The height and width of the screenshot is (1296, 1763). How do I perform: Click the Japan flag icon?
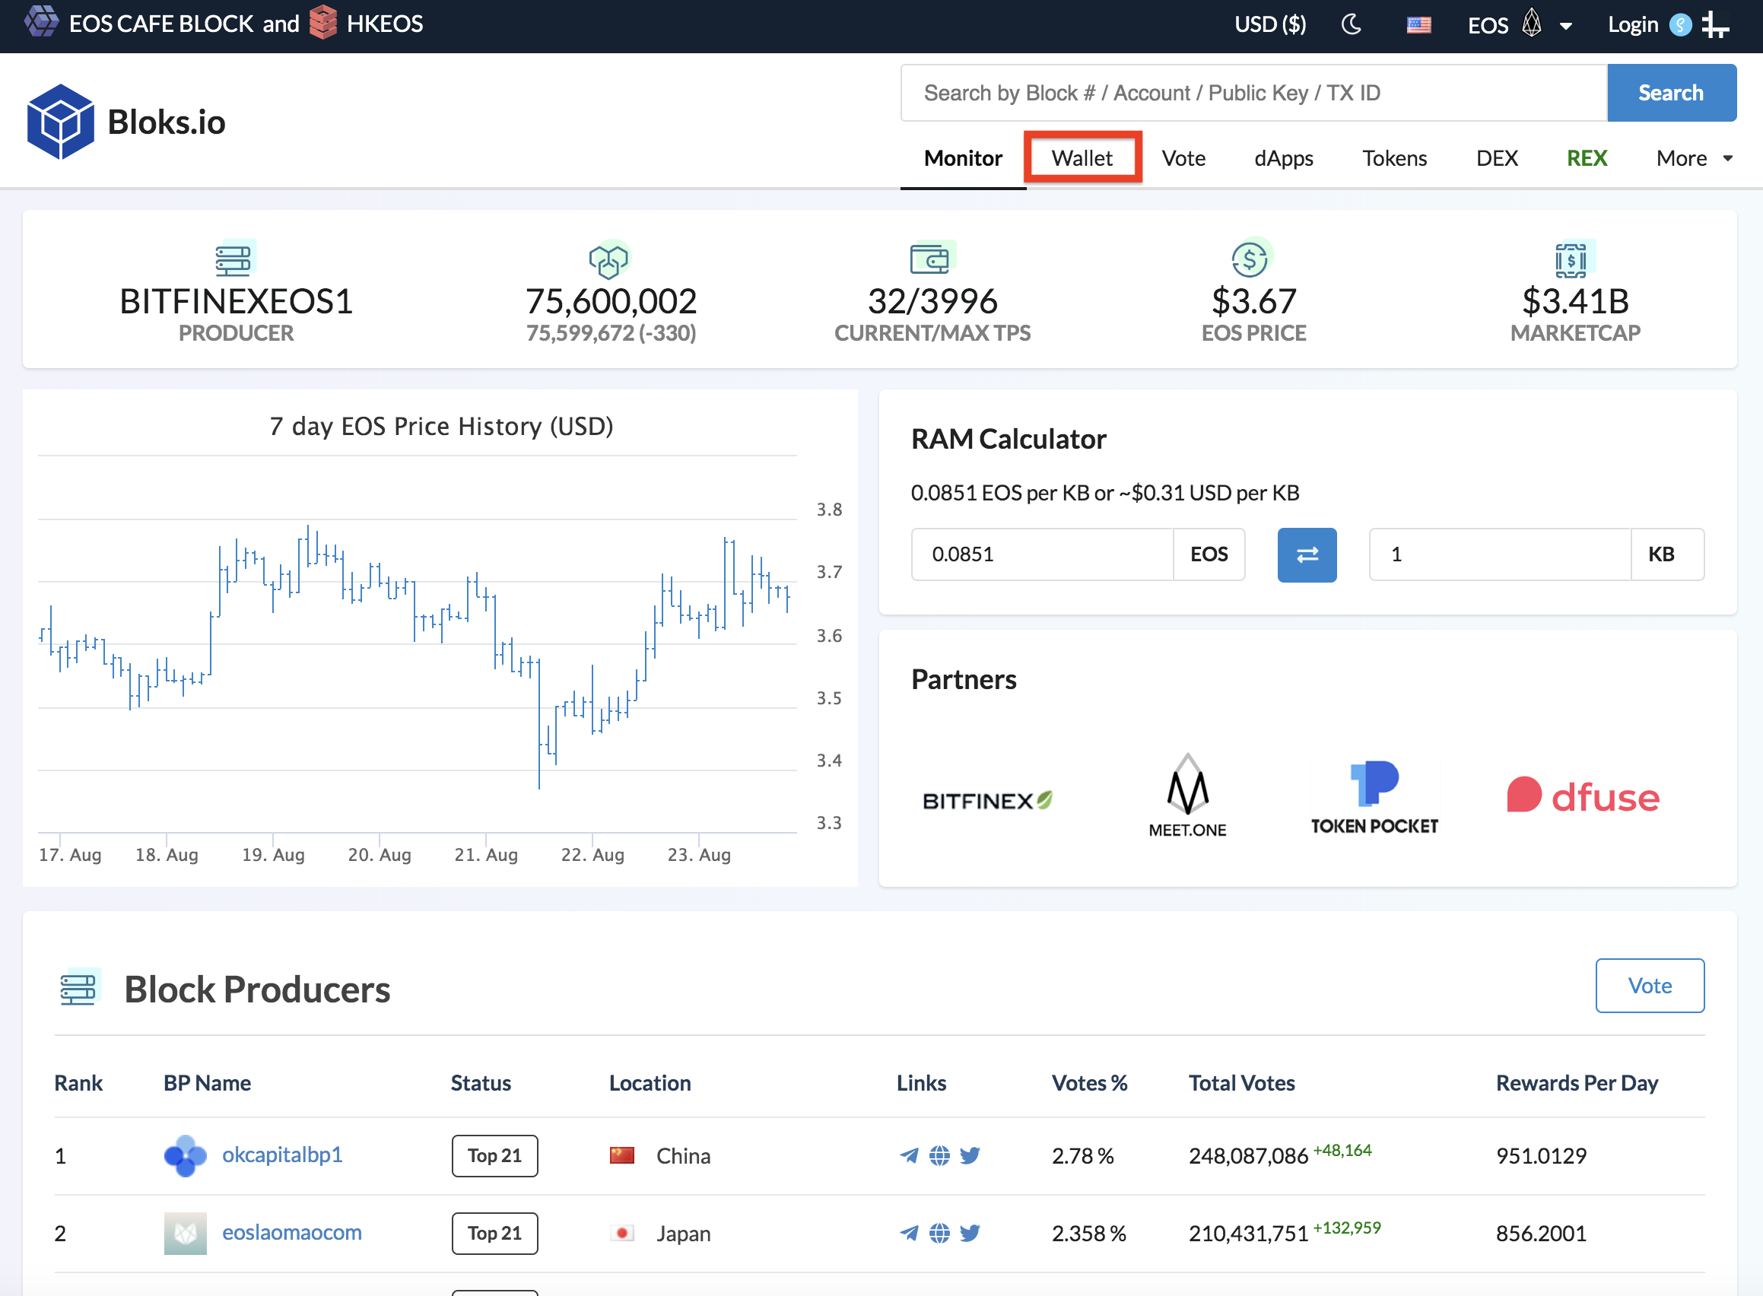point(622,1233)
